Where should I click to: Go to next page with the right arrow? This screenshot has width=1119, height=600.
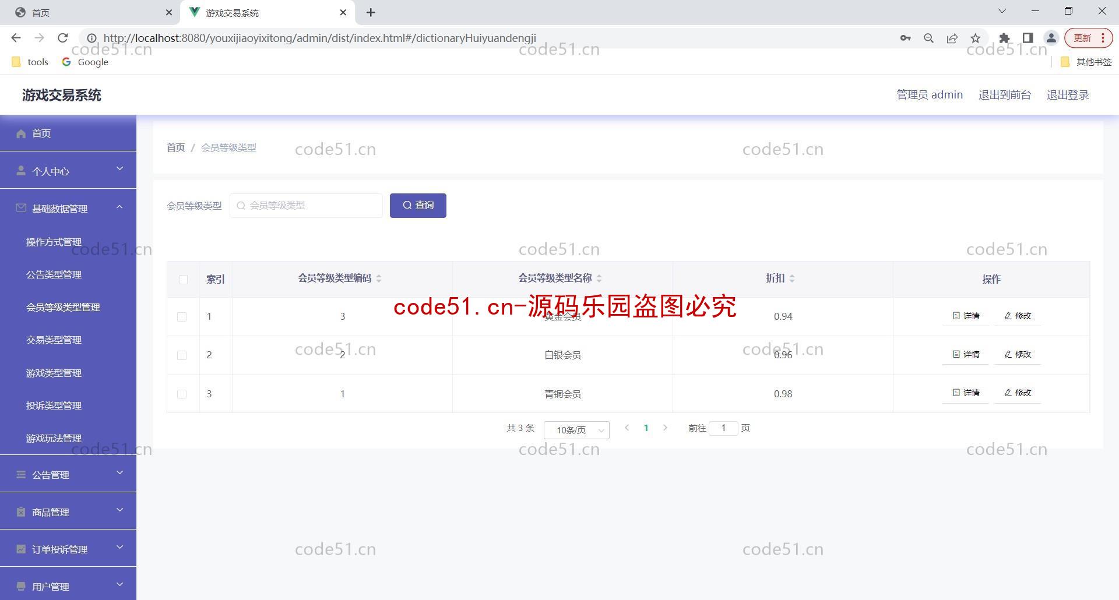point(665,428)
